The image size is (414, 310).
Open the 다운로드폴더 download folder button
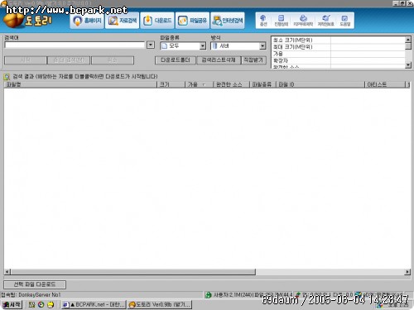(x=176, y=60)
